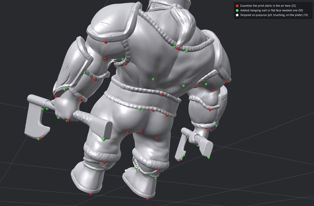Click the white dot beside the Skipped legend entry

(237, 15)
